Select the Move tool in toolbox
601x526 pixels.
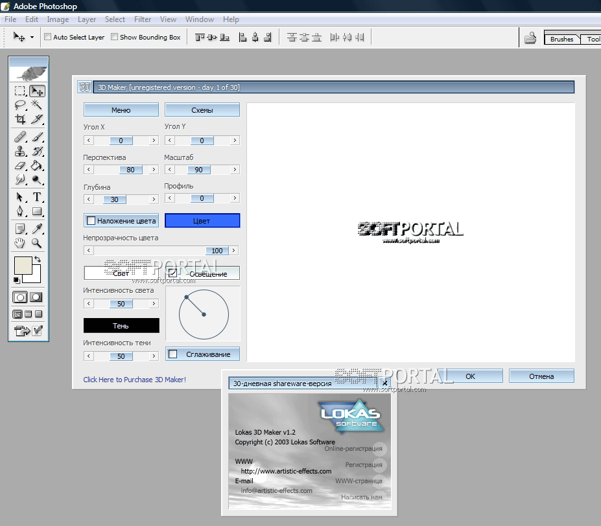point(37,91)
